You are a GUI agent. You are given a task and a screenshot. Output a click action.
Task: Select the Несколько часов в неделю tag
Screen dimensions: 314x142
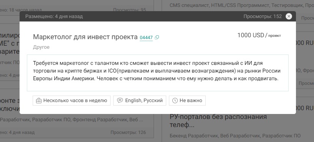[71, 101]
